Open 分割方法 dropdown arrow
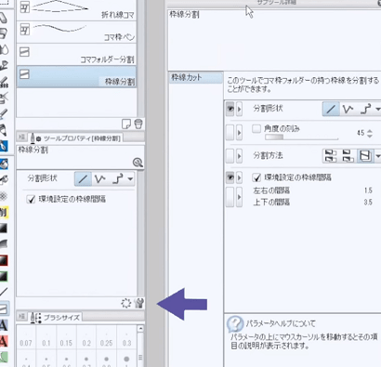The height and width of the screenshot is (367, 381). coord(378,156)
